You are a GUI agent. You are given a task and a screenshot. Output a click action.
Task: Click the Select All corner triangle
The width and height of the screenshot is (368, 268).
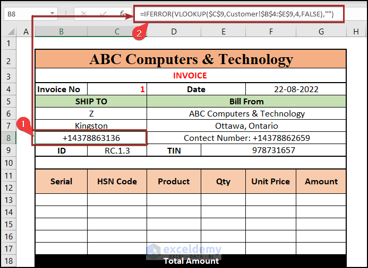pyautogui.click(x=10, y=31)
